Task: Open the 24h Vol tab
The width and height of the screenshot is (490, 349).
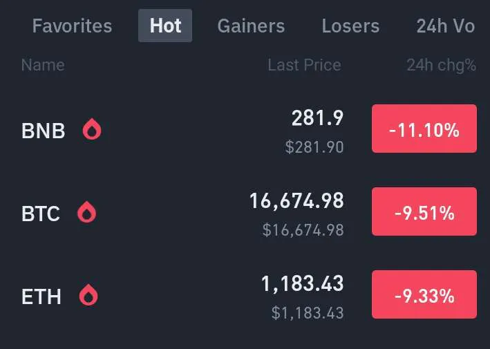Action: 446,26
